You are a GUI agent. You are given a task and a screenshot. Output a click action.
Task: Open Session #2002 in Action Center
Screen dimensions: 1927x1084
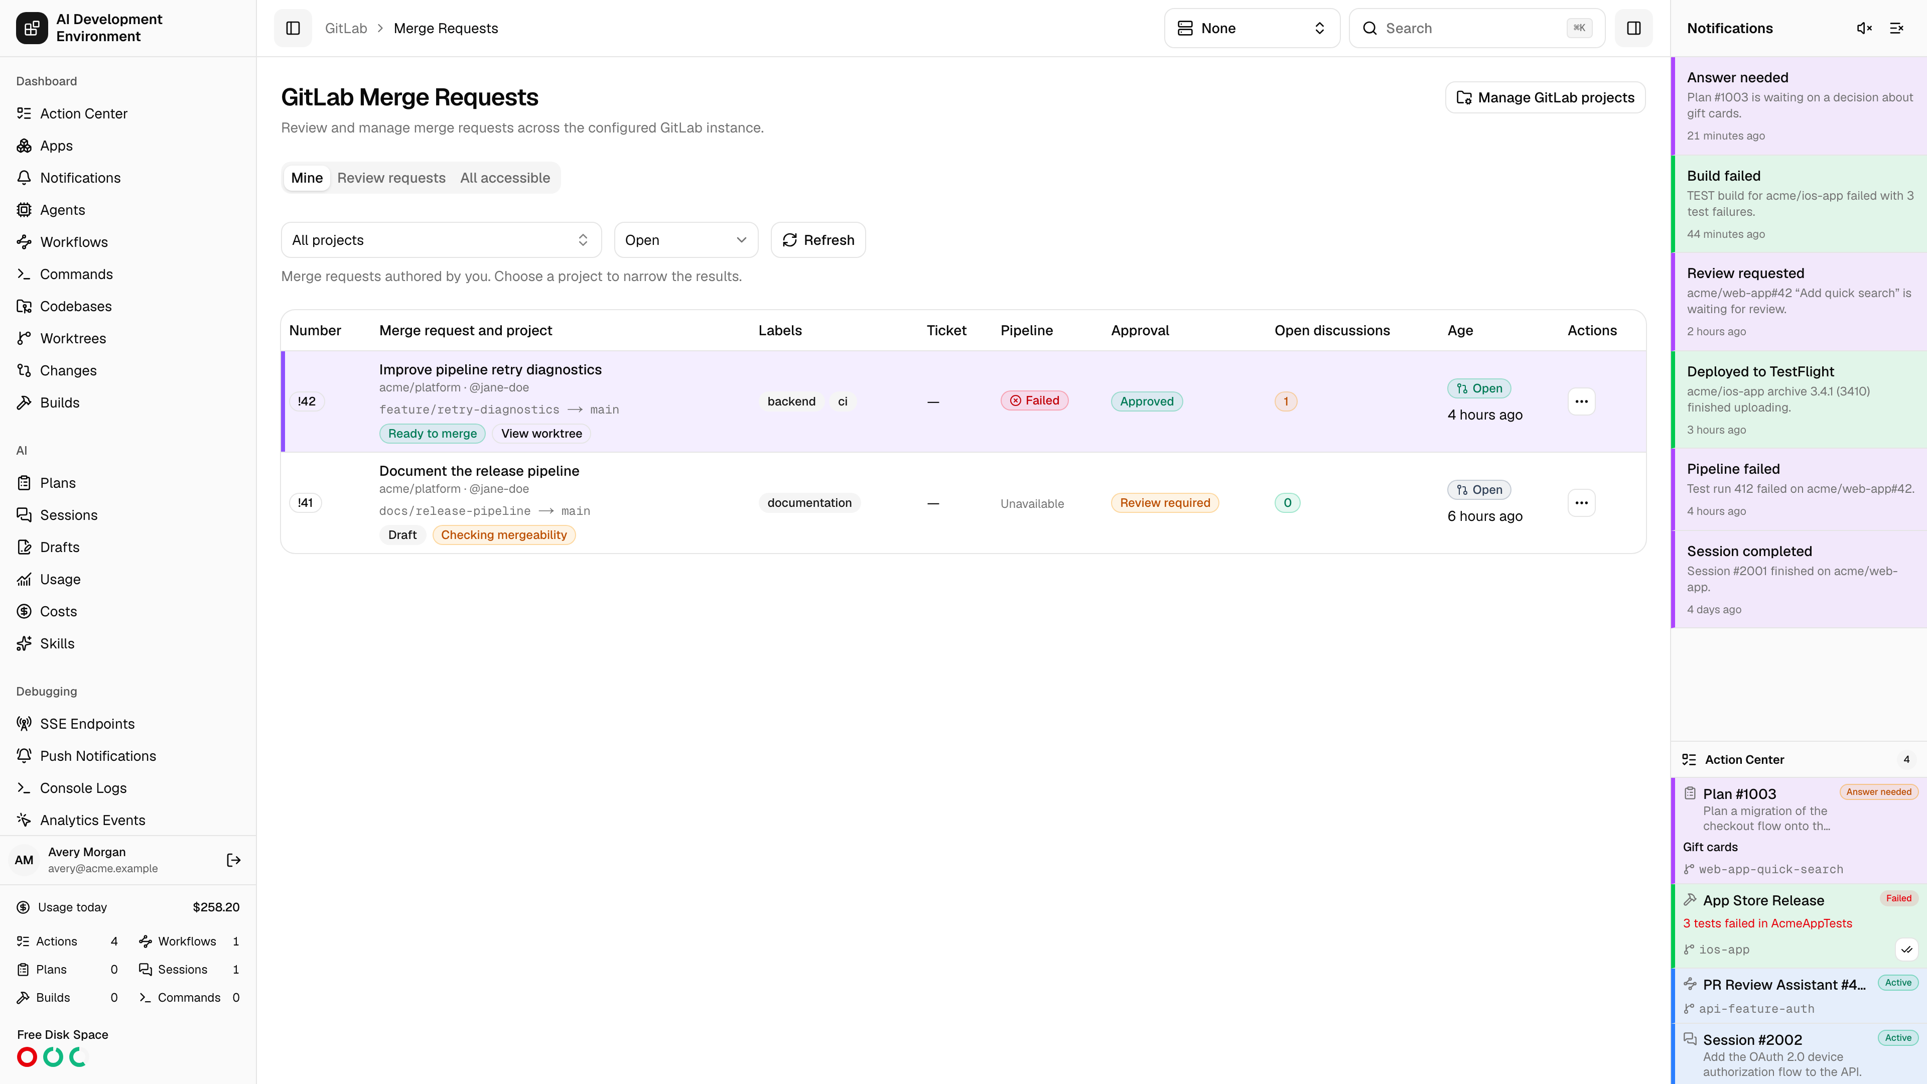[1799, 1055]
